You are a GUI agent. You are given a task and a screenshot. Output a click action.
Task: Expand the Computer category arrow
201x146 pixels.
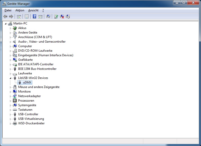(11, 46)
